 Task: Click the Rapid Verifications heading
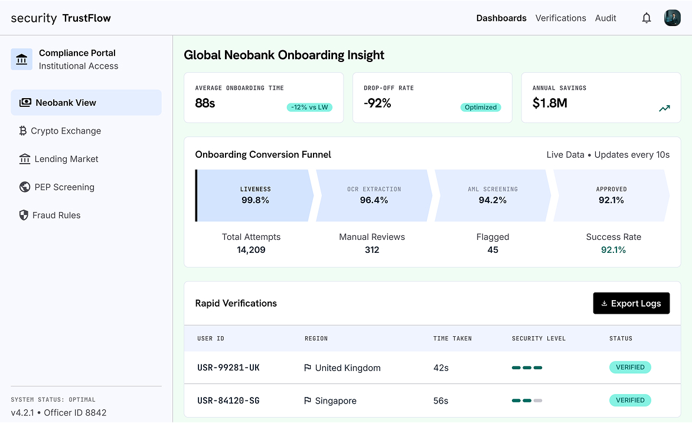point(236,303)
